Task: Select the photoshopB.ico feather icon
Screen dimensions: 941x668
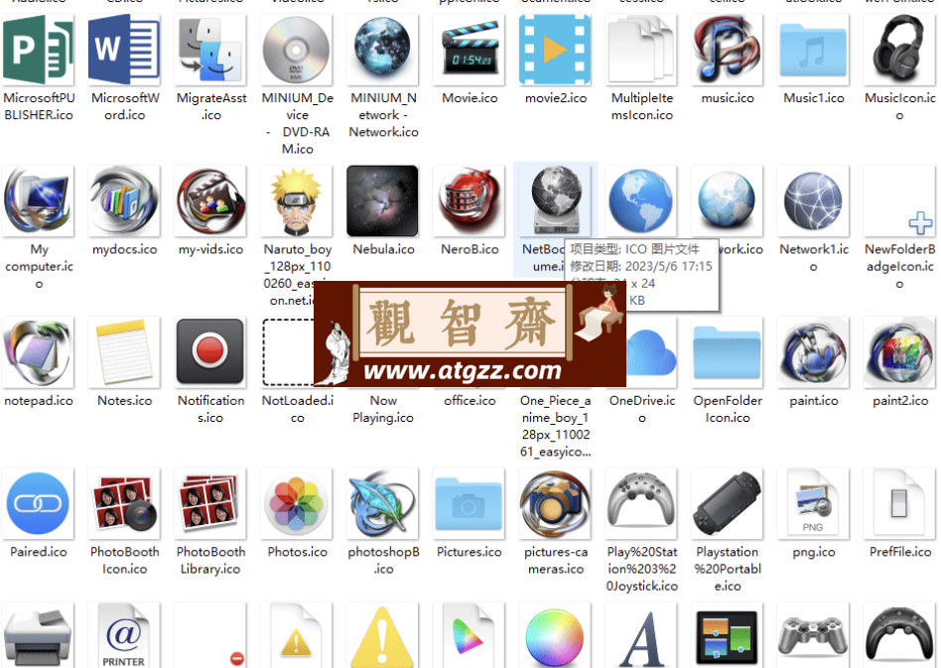Action: coord(383,503)
